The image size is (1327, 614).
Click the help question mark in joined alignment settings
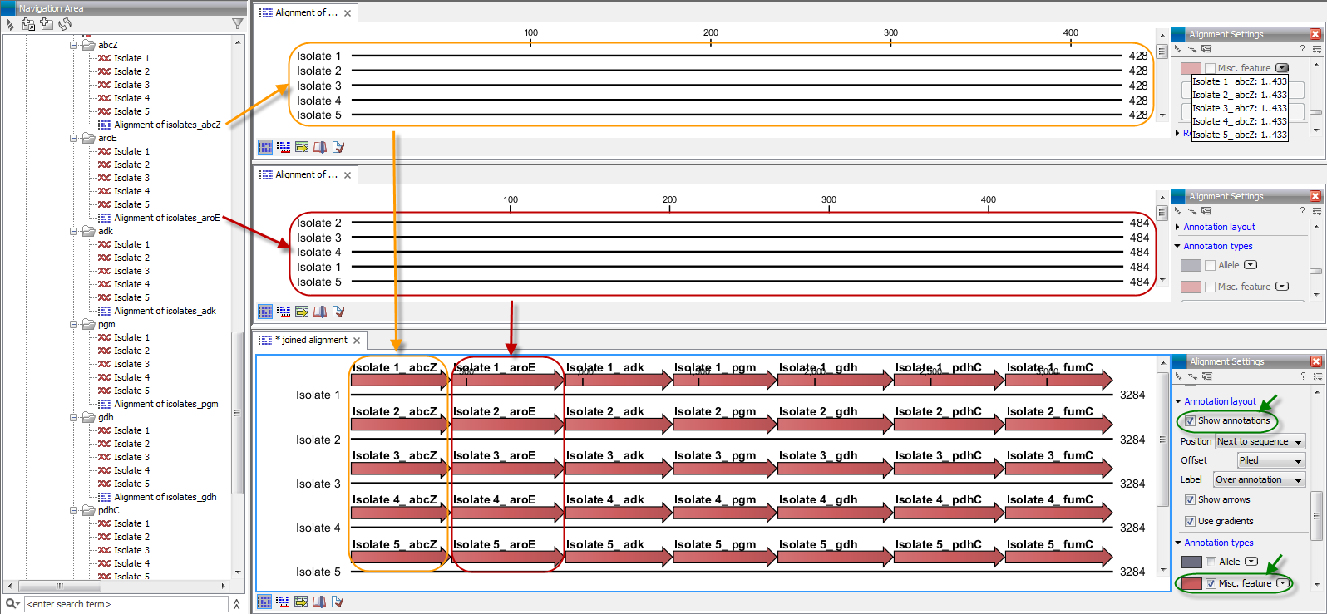(1302, 376)
